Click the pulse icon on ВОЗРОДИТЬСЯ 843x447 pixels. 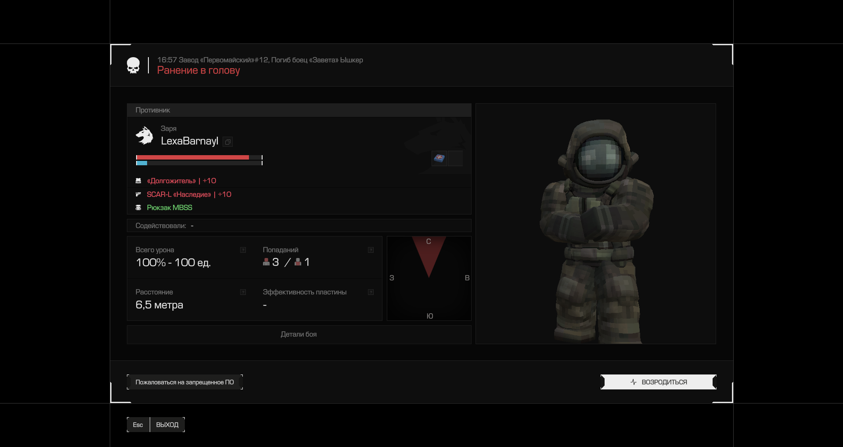tap(633, 382)
